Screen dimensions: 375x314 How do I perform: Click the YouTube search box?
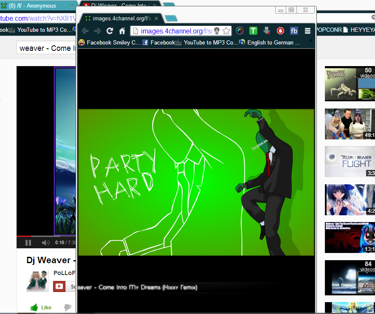click(46, 48)
